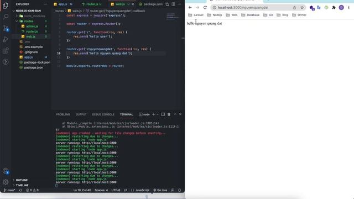Open .gitignore in the file tree
This screenshot has height=199, width=354.
(31, 52)
